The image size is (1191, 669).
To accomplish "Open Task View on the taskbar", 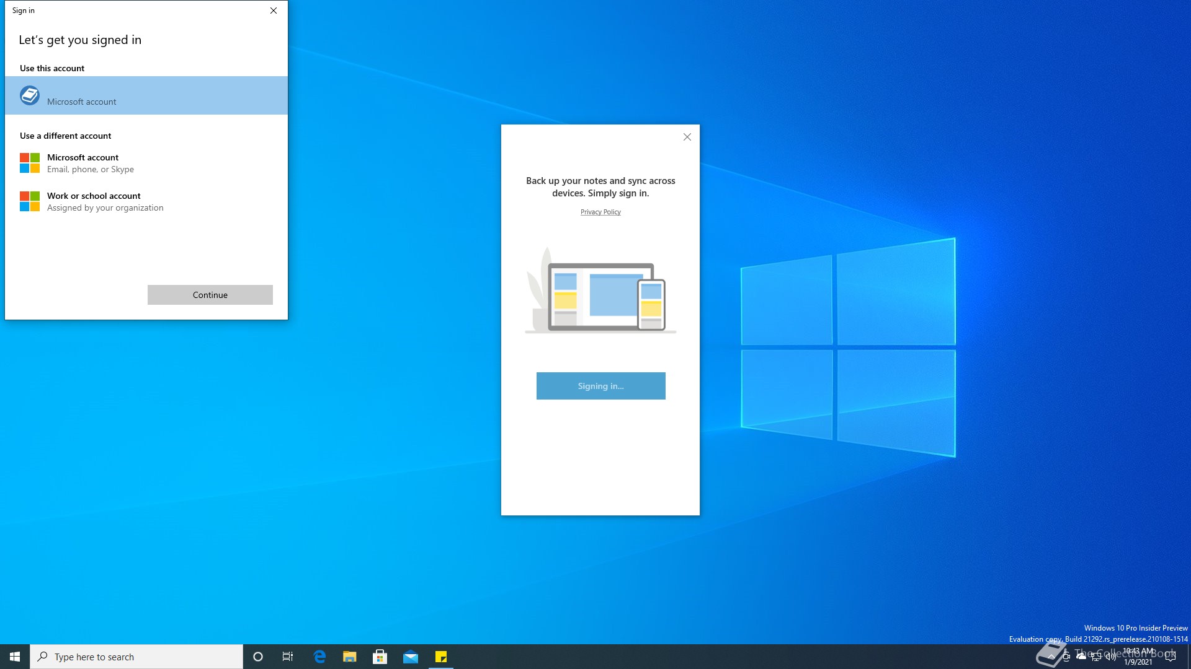I will (288, 657).
